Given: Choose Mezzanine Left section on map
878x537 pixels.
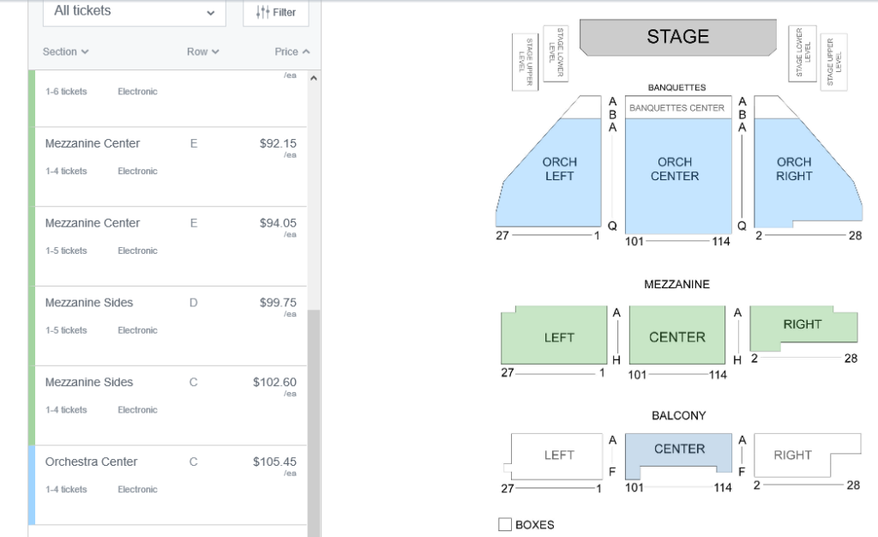Looking at the screenshot, I should 558,337.
